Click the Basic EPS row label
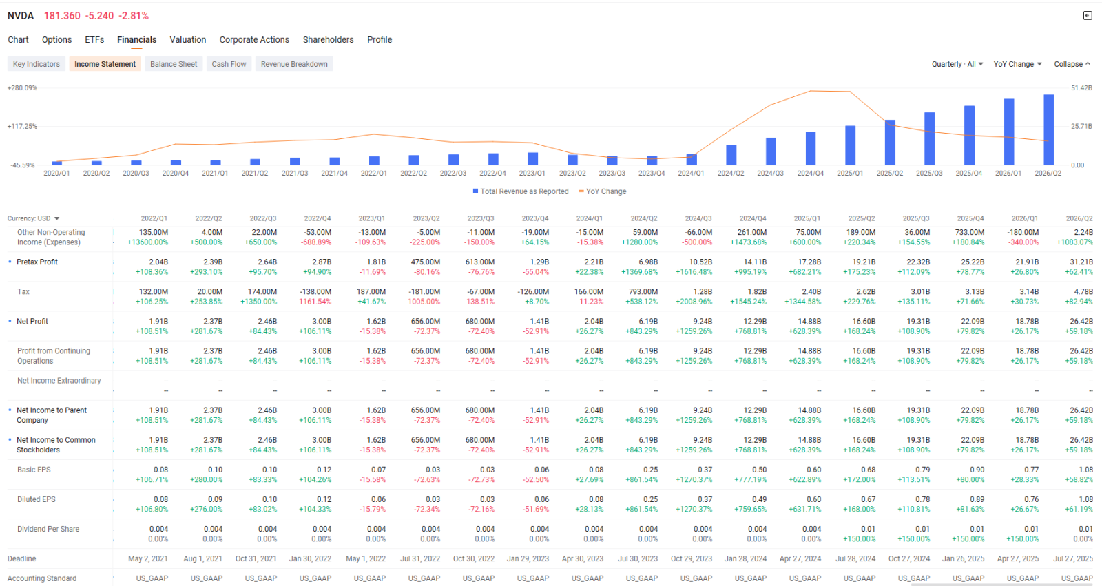This screenshot has height=586, width=1102. (34, 470)
